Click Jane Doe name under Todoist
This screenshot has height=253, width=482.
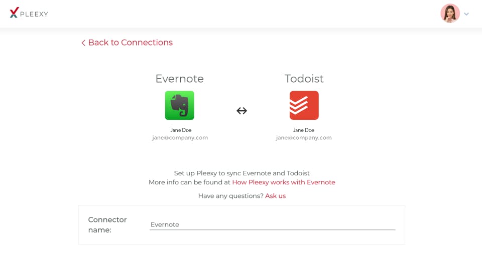point(304,130)
